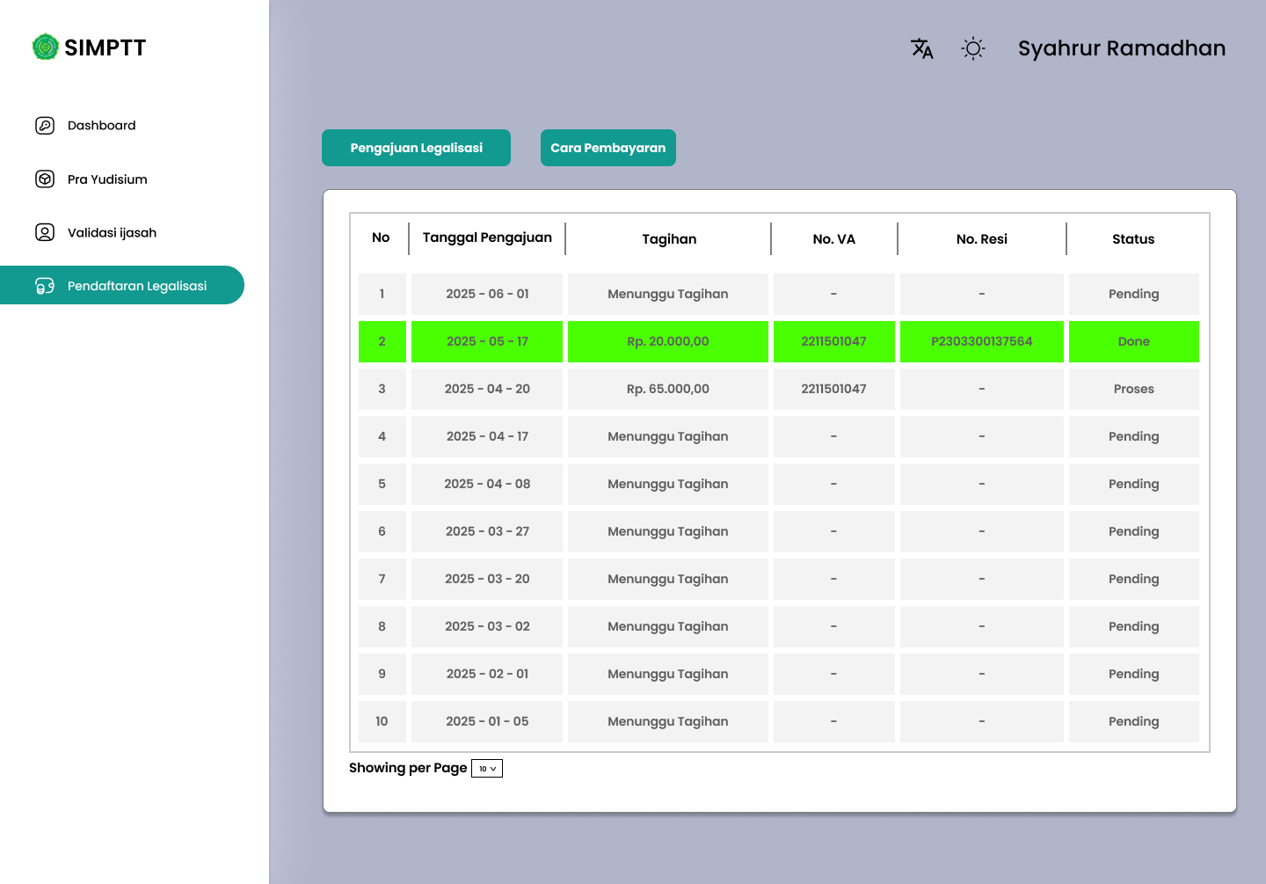Screen dimensions: 1266x884
Task: Click the Tanggal Pengajuan column header
Action: (487, 237)
